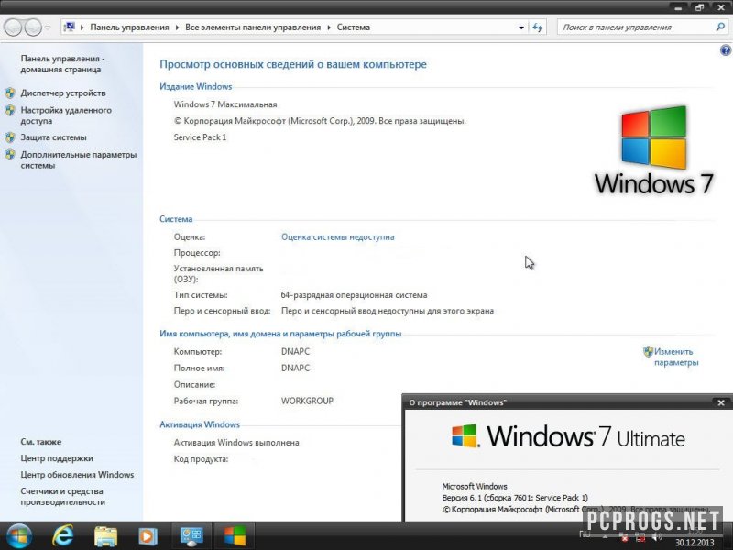Restore down the System window

[x=699, y=7]
